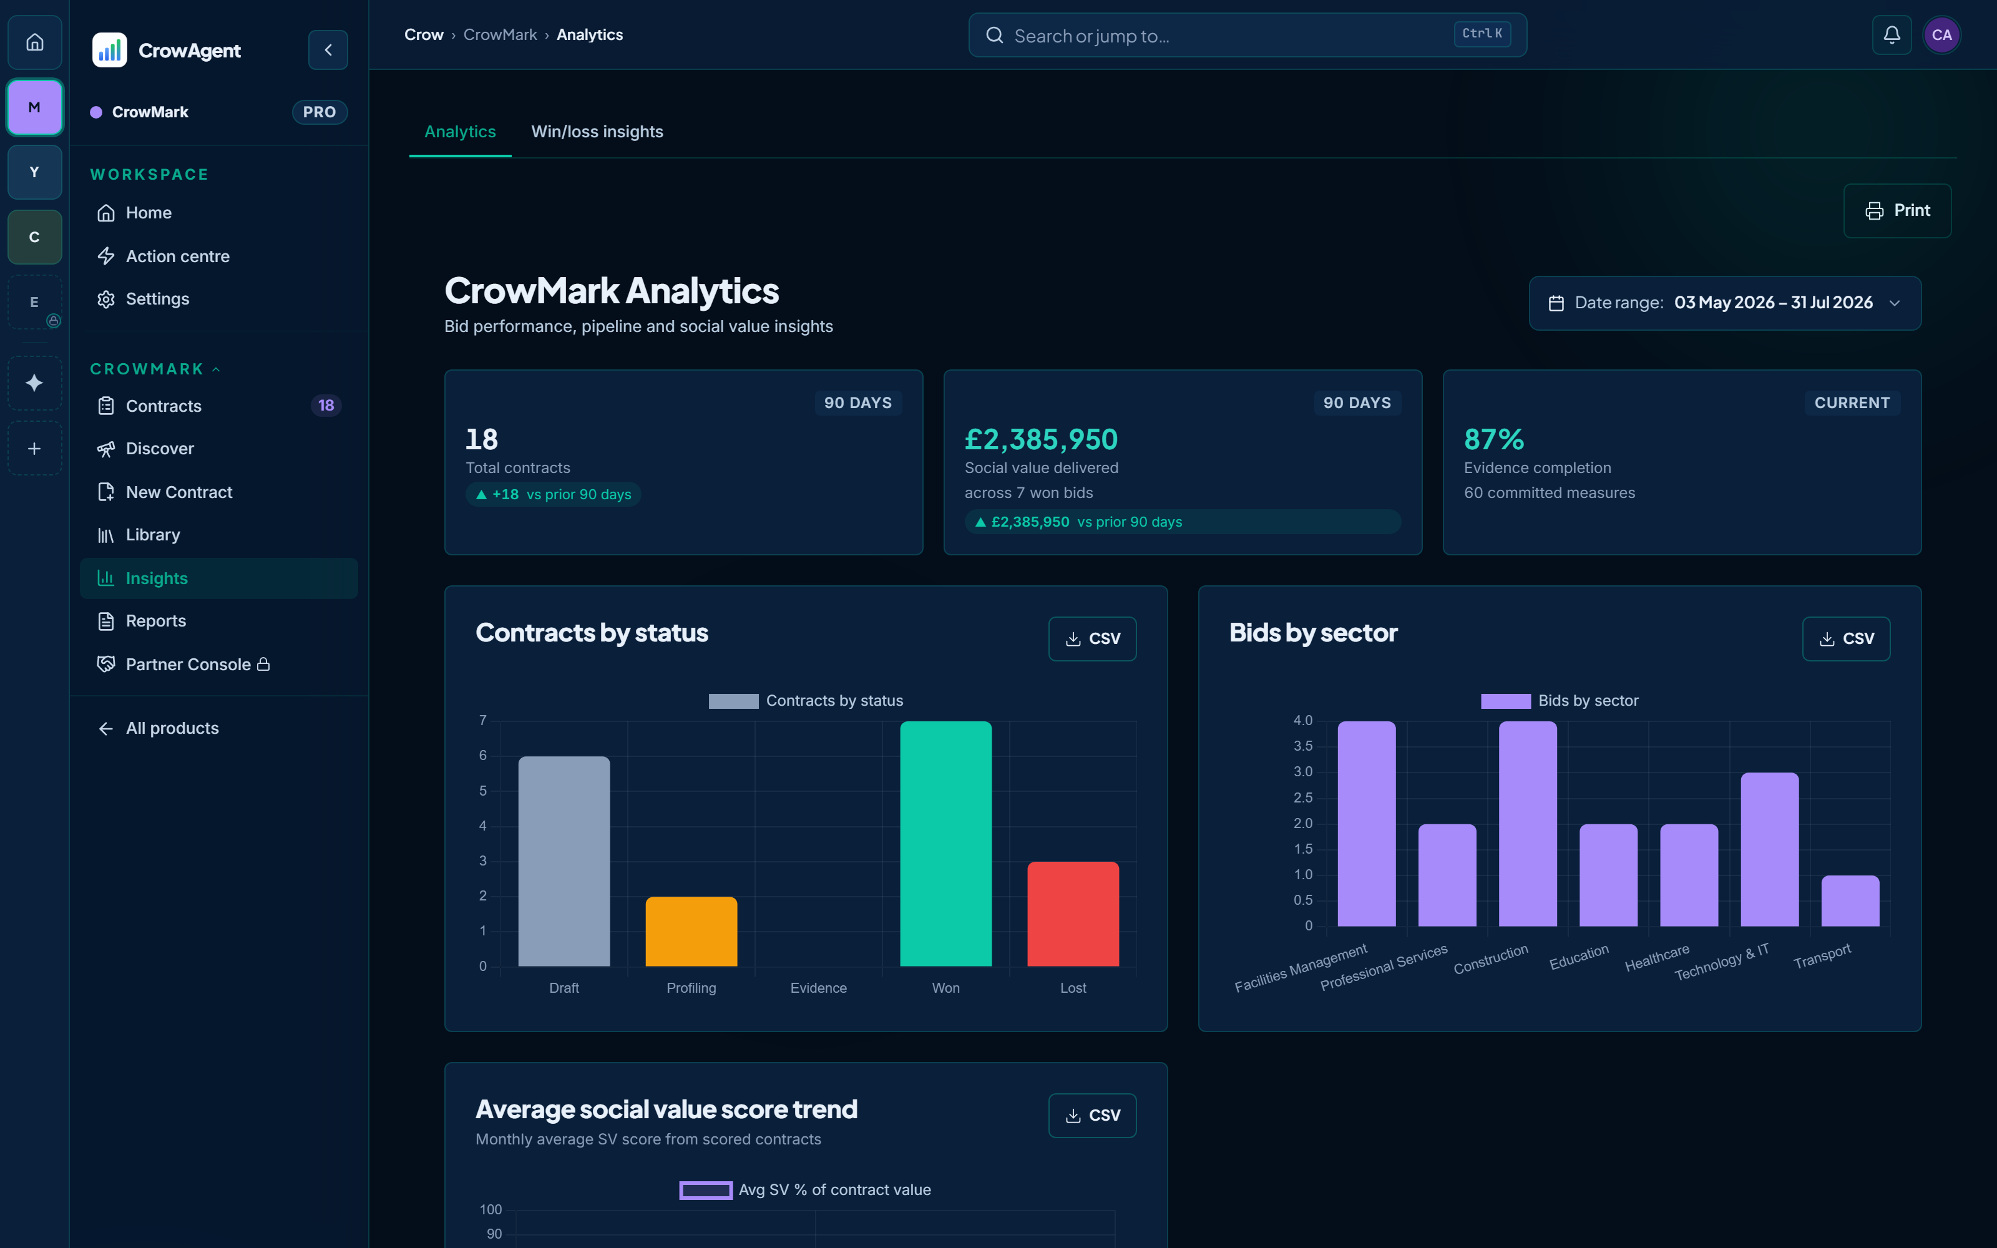This screenshot has width=1997, height=1248.
Task: Go to Crow breadcrumb link
Action: pos(423,35)
